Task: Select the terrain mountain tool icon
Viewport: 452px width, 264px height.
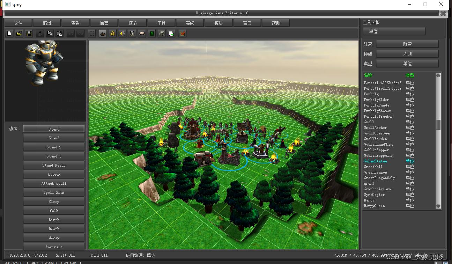Action: [103, 34]
